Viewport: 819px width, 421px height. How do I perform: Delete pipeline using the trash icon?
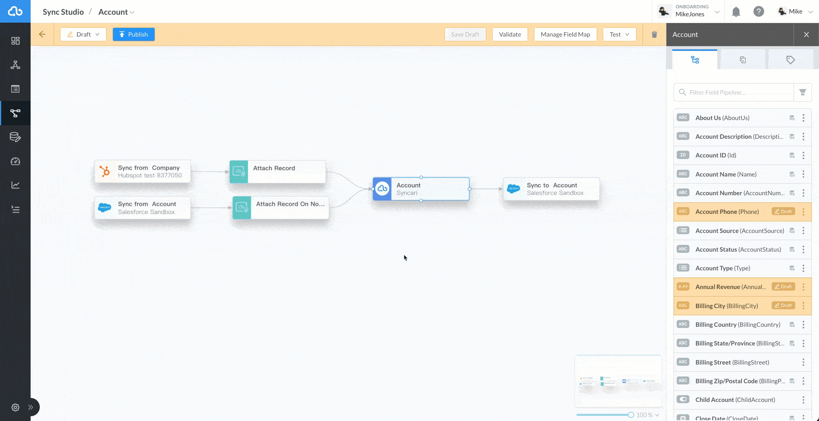654,35
